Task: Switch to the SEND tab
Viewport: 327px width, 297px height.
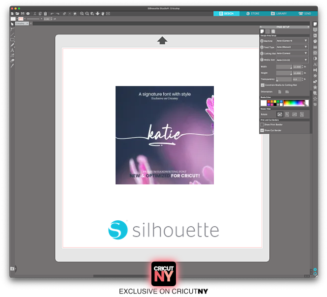Action: [x=305, y=14]
